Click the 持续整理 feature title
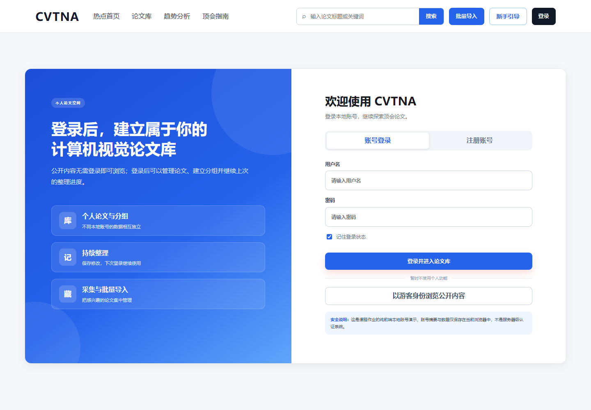The image size is (591, 410). [95, 253]
